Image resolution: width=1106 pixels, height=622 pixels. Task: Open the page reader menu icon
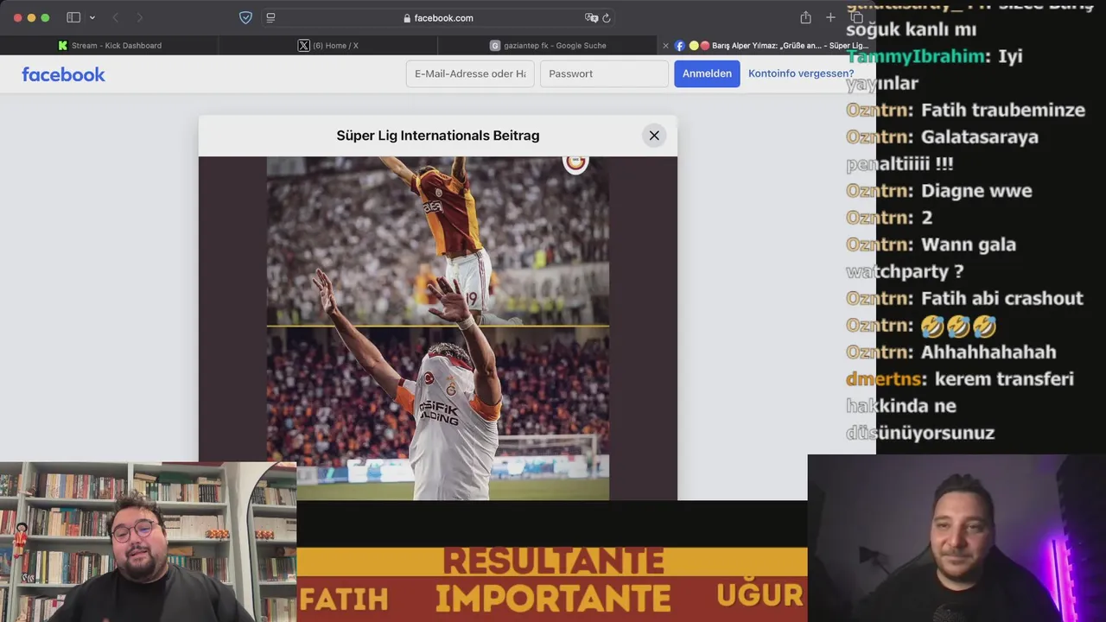270,17
